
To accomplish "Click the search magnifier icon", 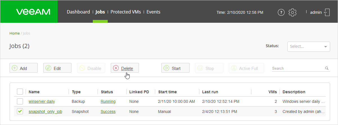I will [x=327, y=68].
